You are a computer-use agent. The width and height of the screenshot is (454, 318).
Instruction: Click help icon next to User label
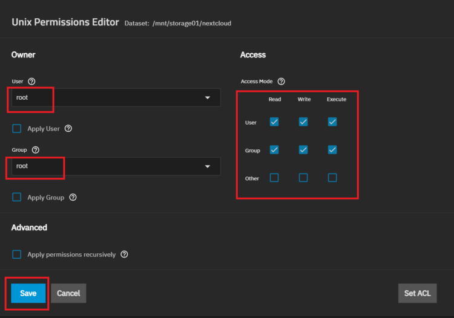click(x=32, y=81)
